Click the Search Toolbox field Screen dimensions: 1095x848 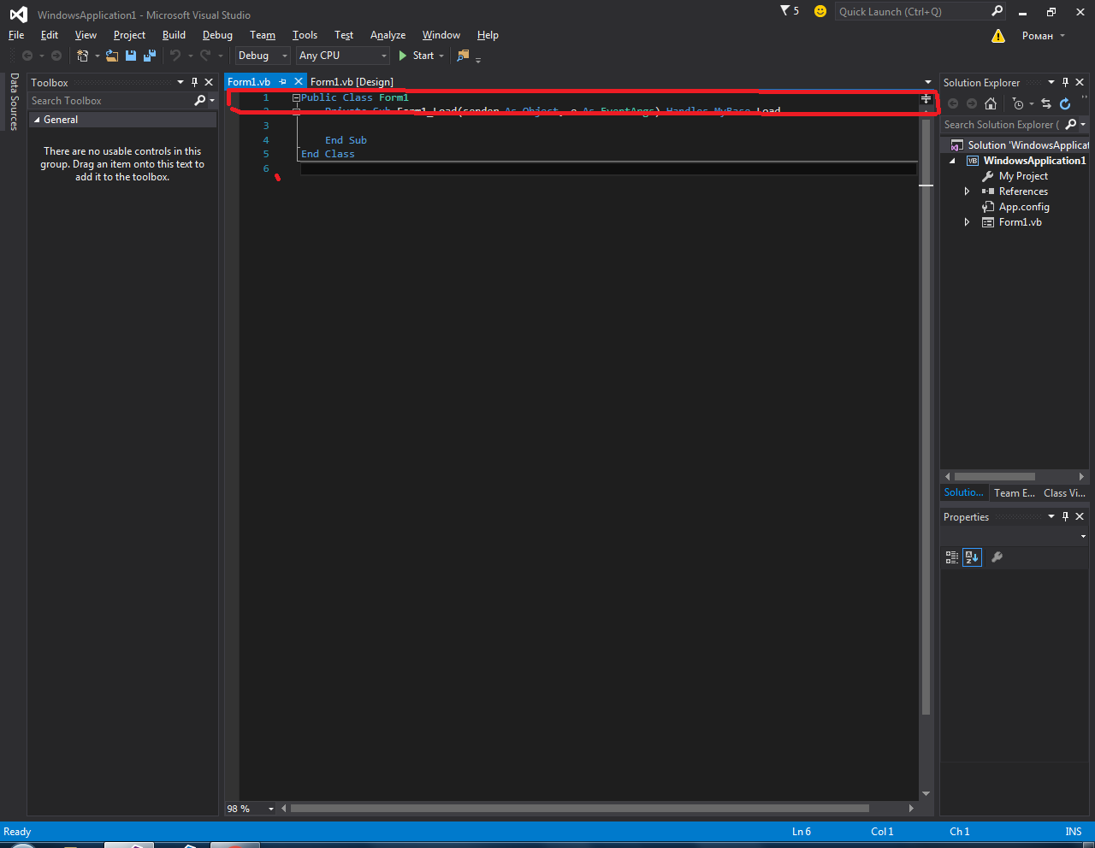point(111,101)
